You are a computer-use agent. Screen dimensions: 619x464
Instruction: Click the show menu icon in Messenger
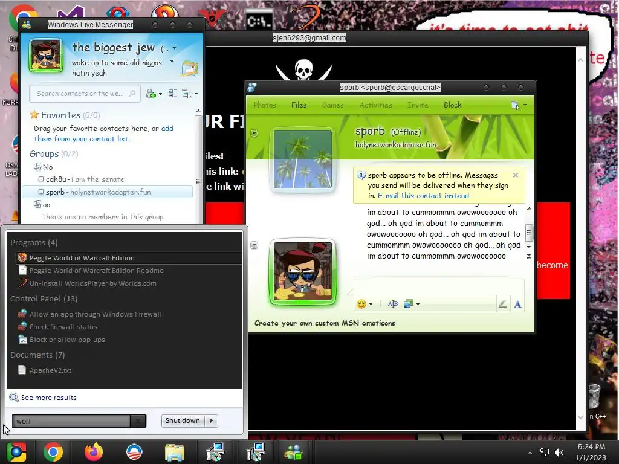click(186, 94)
